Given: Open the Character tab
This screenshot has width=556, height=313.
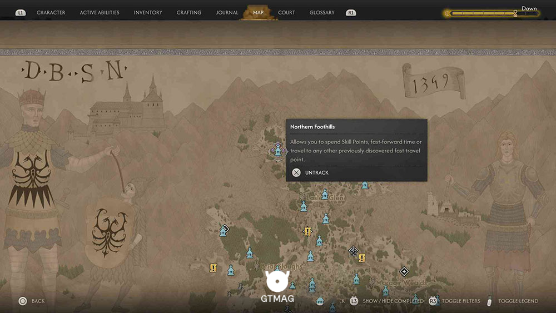Looking at the screenshot, I should click(51, 12).
